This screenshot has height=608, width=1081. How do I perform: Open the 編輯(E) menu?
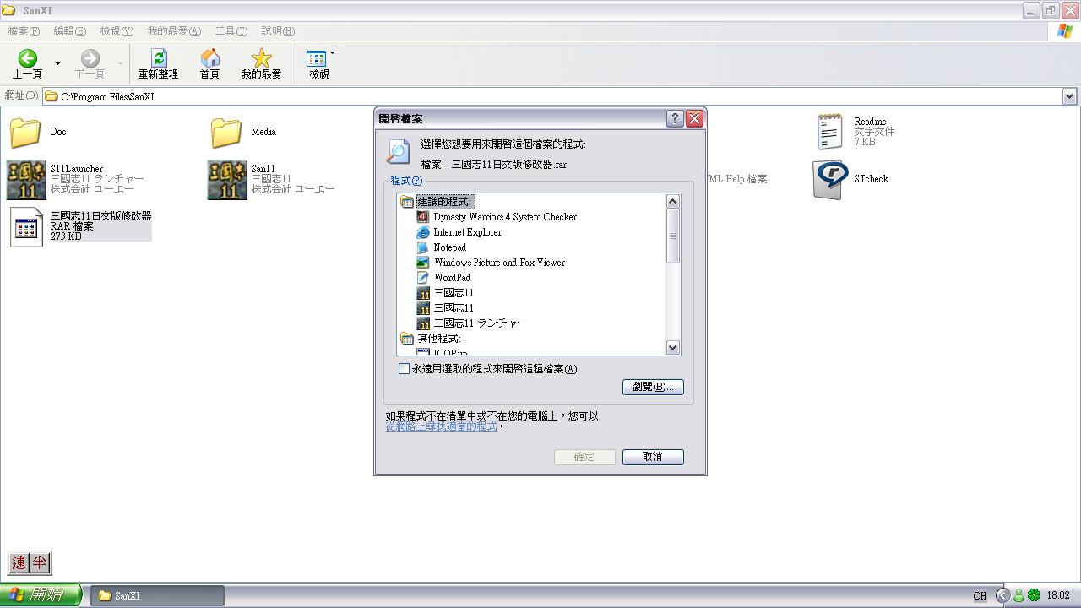(69, 31)
